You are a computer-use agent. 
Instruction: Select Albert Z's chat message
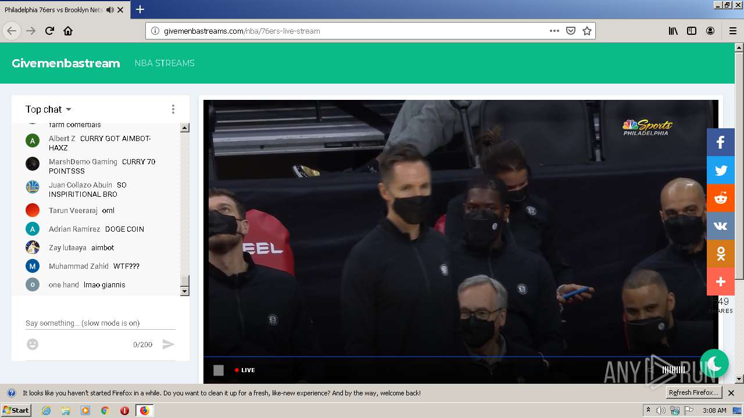click(x=99, y=143)
